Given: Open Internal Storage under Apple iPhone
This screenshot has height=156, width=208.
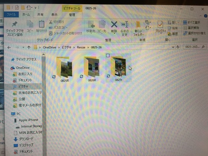Looking at the screenshot, I should pyautogui.click(x=29, y=126).
